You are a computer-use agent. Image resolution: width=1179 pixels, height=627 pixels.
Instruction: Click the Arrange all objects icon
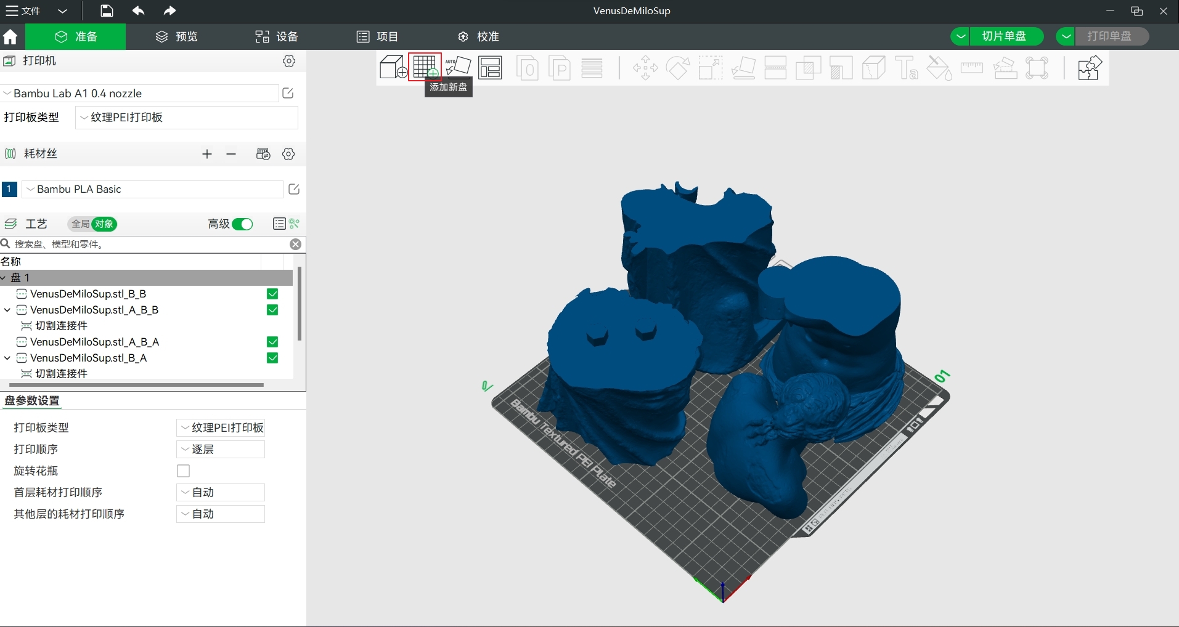tap(491, 68)
